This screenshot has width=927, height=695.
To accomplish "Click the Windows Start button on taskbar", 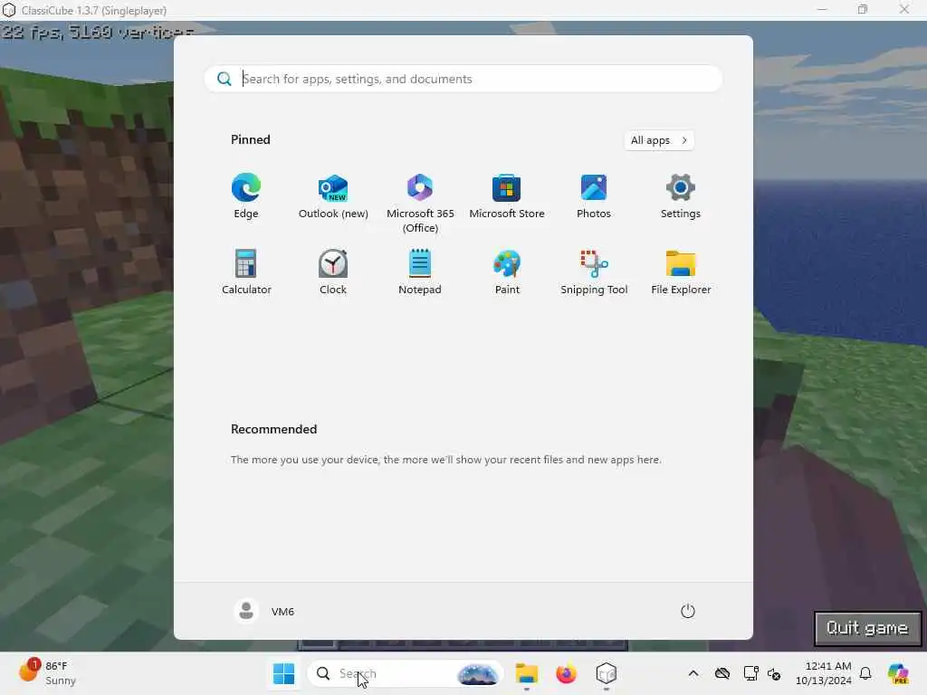I will pyautogui.click(x=283, y=673).
